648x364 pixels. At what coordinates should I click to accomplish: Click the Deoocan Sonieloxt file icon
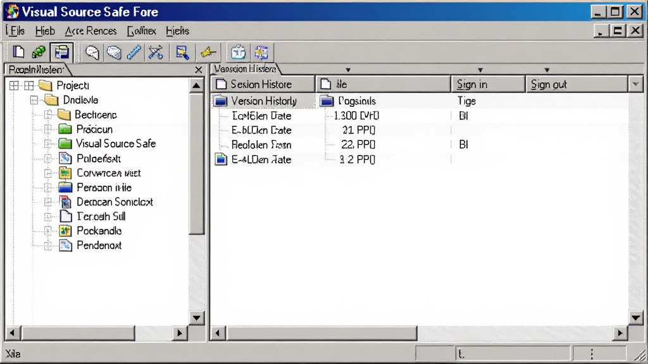(x=66, y=202)
